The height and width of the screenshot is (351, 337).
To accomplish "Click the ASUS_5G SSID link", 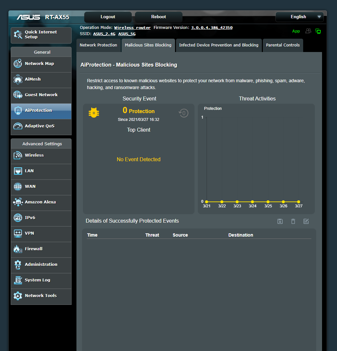I will coord(127,34).
